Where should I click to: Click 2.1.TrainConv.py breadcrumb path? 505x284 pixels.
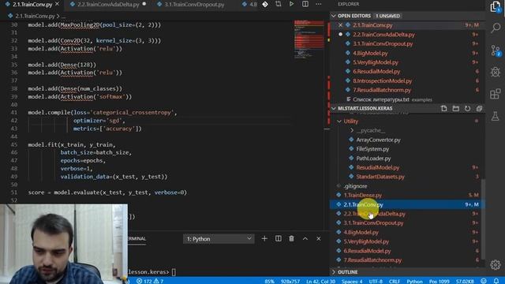(x=35, y=16)
